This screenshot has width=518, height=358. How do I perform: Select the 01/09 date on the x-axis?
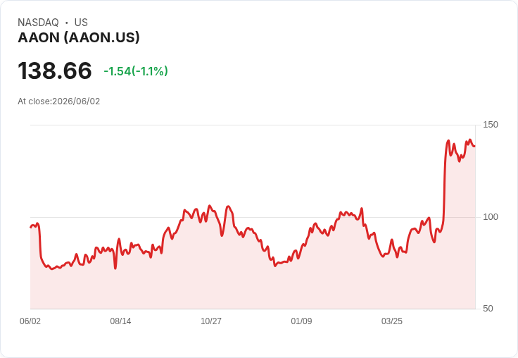301,321
